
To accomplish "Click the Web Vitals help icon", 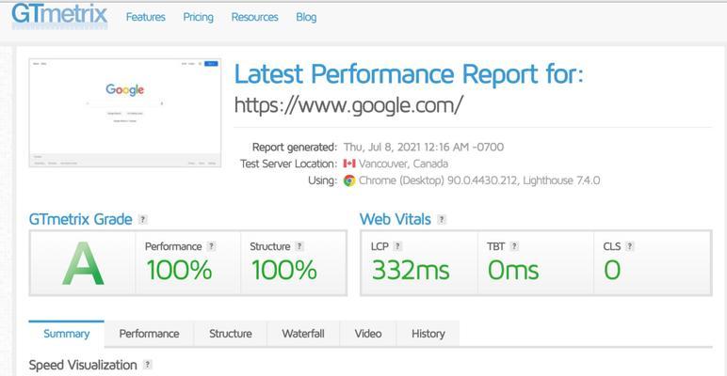I will (x=442, y=219).
